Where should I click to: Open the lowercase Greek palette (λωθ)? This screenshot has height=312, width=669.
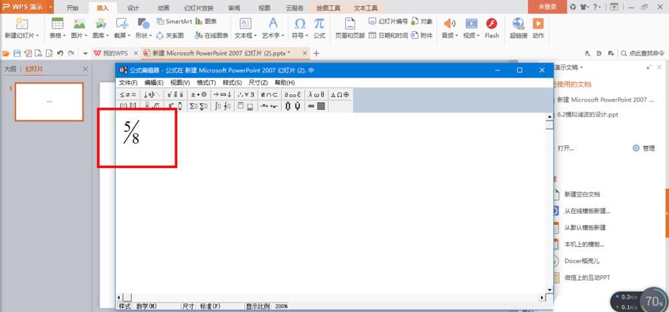[316, 95]
